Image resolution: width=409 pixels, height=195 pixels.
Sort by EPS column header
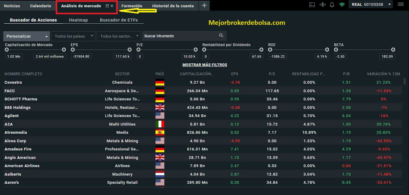pos(235,74)
